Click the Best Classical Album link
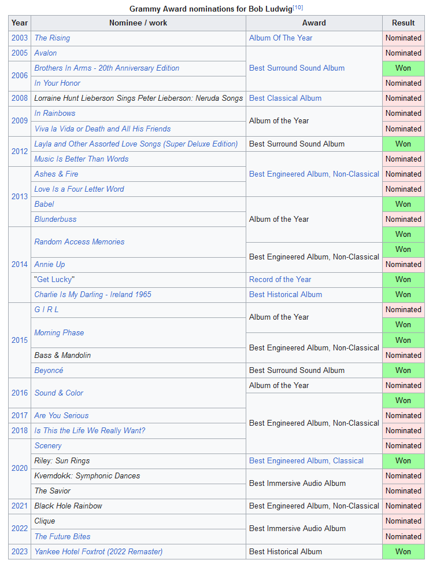Viewport: 433px width, 567px height. pyautogui.click(x=285, y=98)
